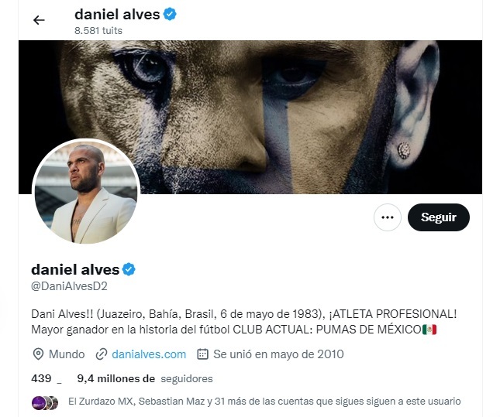View mutual followers El Zurdazo MX text
The height and width of the screenshot is (417, 500).
264,402
